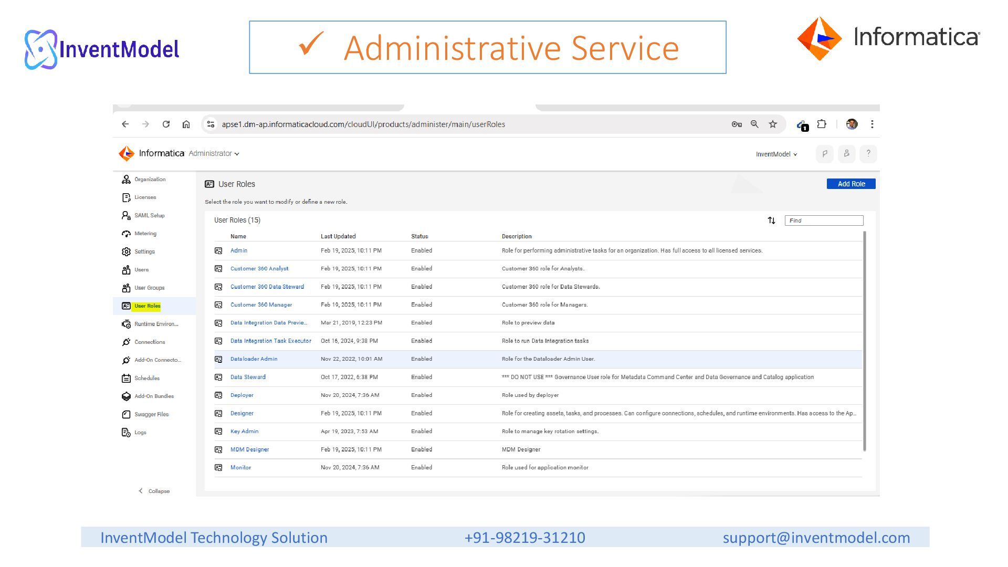The height and width of the screenshot is (567, 1008).
Task: Open the Designer role link
Action: (242, 414)
